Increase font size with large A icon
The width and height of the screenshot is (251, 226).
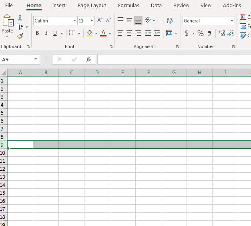click(100, 20)
